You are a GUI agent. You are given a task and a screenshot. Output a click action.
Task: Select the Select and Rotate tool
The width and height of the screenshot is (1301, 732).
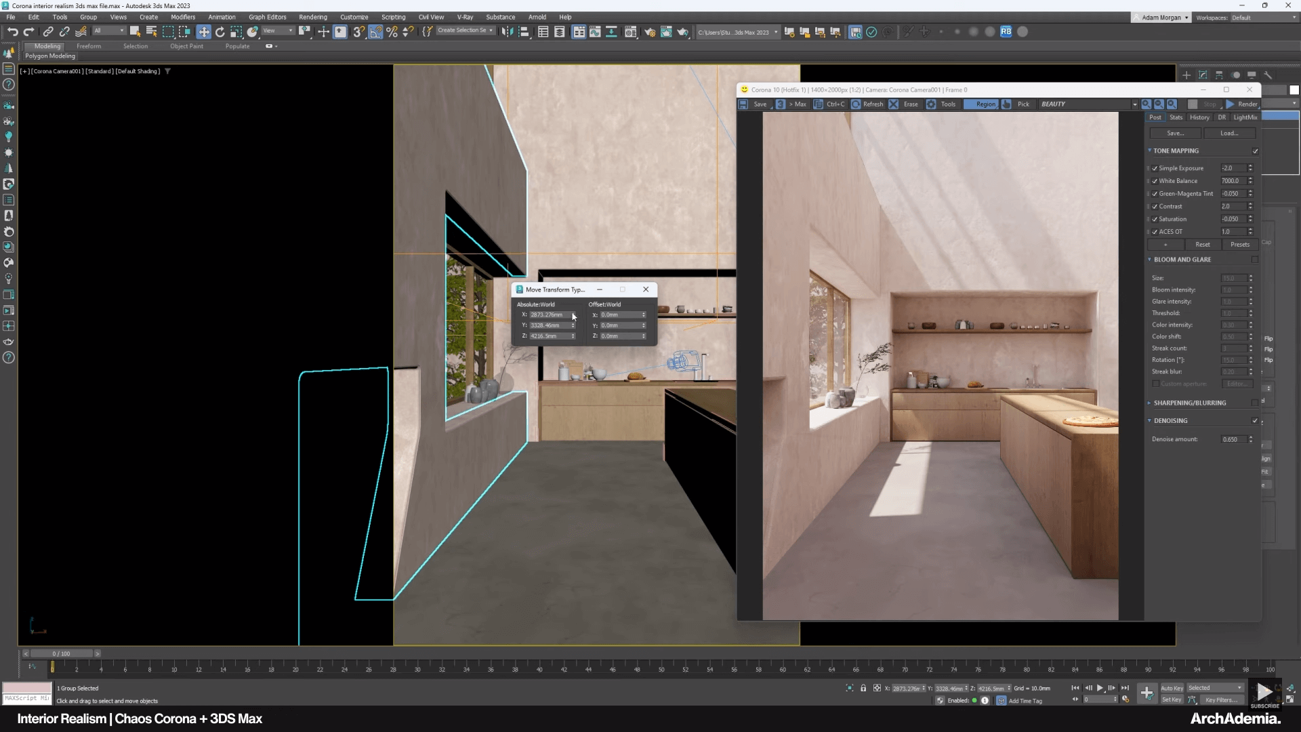220,32
